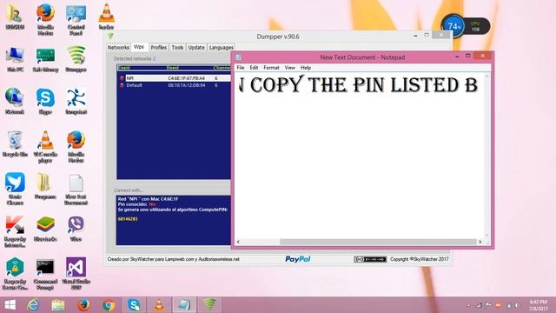Open the Kaspersky Safe Money shortcut
This screenshot has height=313, width=556.
tap(45, 60)
